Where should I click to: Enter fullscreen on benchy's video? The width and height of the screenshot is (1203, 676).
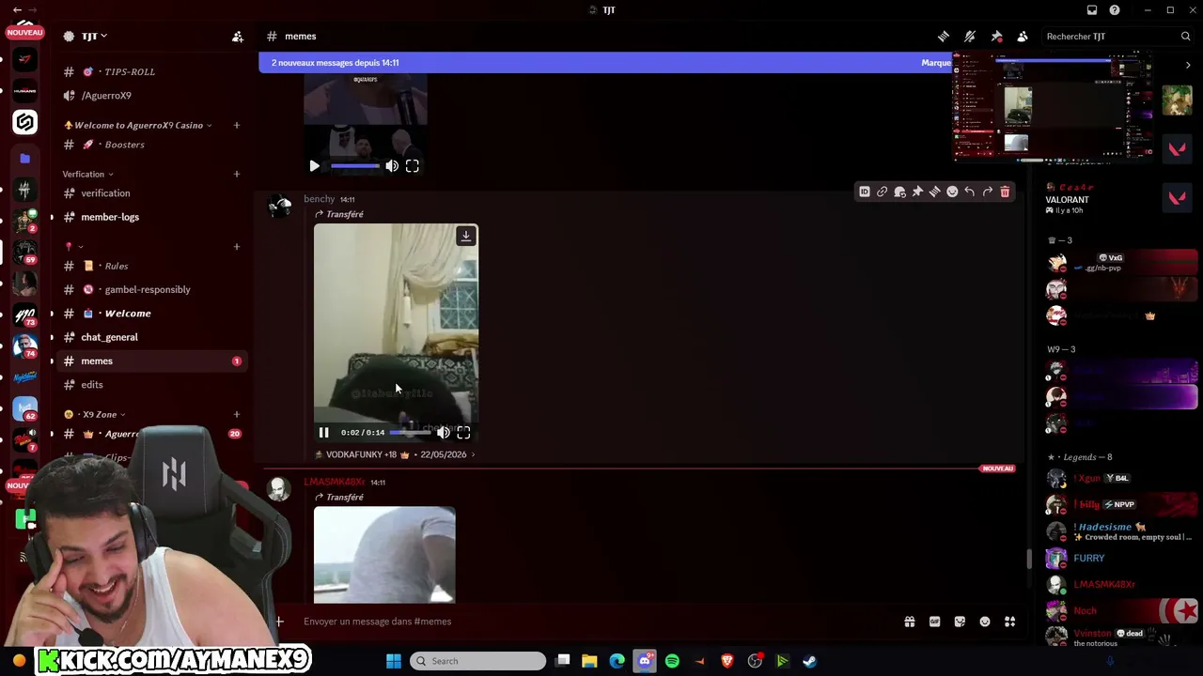463,433
